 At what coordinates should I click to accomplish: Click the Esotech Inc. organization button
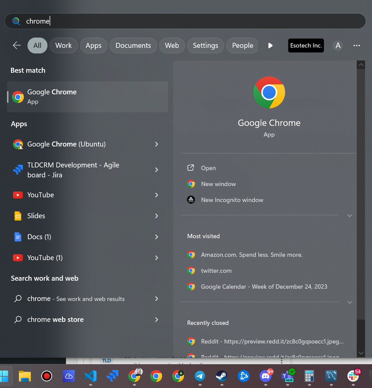click(306, 46)
